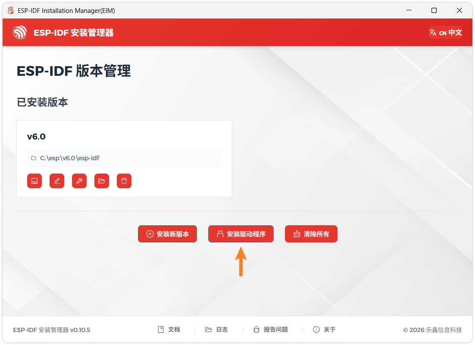Delete v6.0 using the trash icon
This screenshot has width=475, height=345.
124,181
